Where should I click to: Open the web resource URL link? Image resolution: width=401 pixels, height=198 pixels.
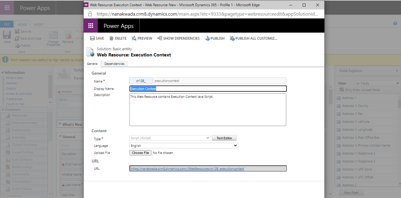pyautogui.click(x=187, y=168)
